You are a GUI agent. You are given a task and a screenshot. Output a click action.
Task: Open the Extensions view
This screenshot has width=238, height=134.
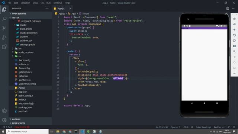[4, 47]
